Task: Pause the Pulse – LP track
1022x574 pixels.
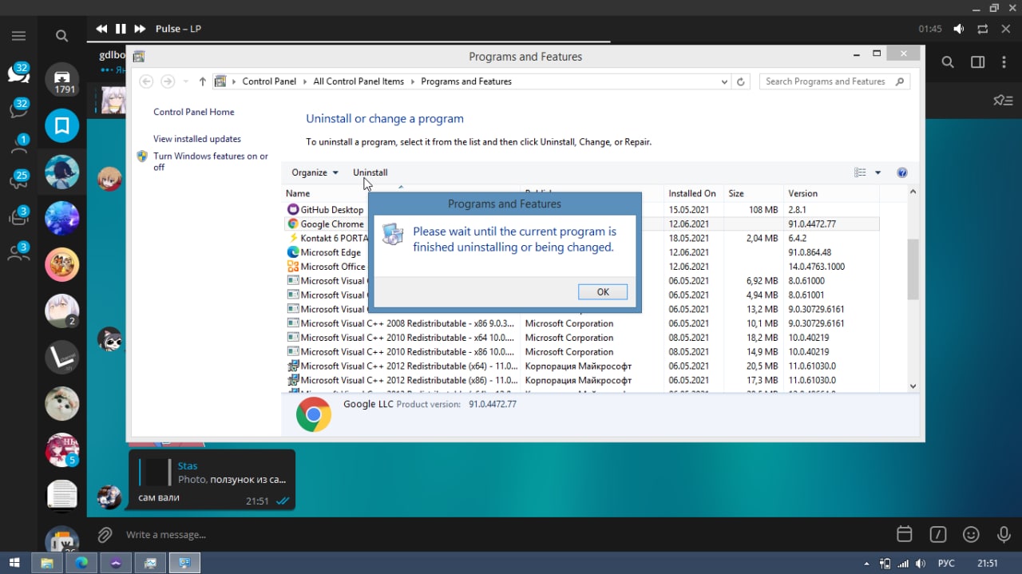Action: tap(121, 29)
